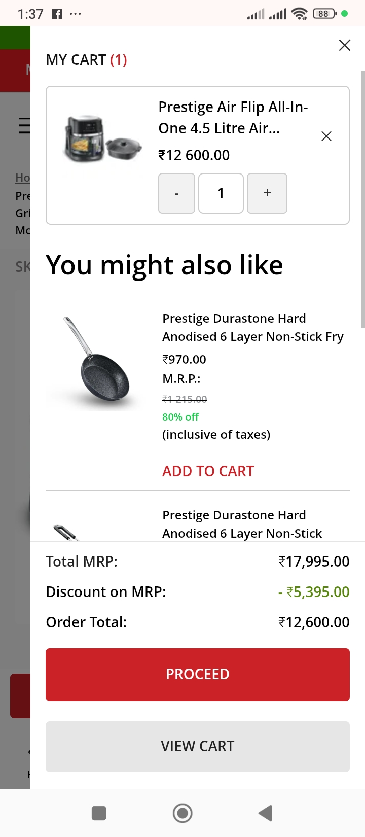Increase item quantity with plus button
Screen dimensions: 365x837
point(267,193)
